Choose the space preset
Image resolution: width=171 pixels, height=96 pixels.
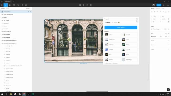pos(129,55)
